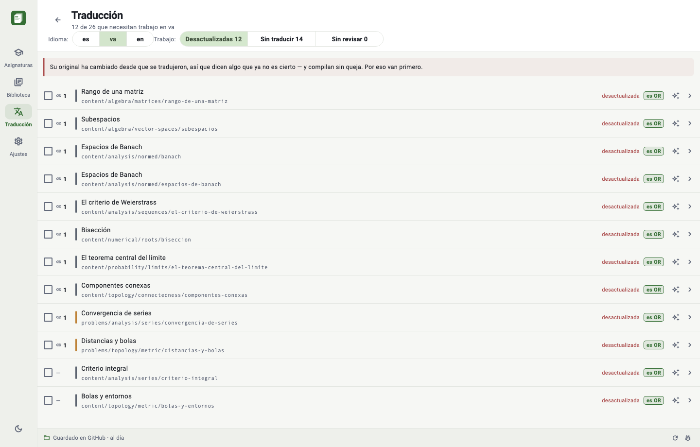Click the path content/topology/metric/bolas-y-entornos
Image resolution: width=700 pixels, height=447 pixels.
(x=148, y=406)
